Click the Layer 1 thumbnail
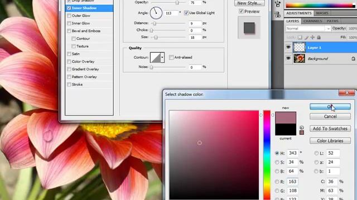Screen dimensions: 357x200 pyautogui.click(x=299, y=47)
